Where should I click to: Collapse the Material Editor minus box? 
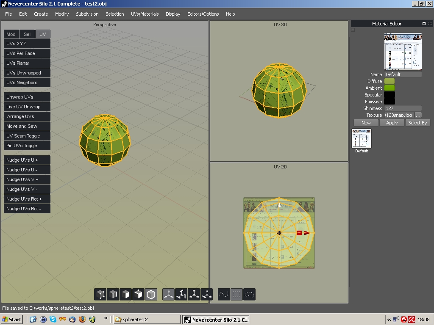tap(353, 30)
